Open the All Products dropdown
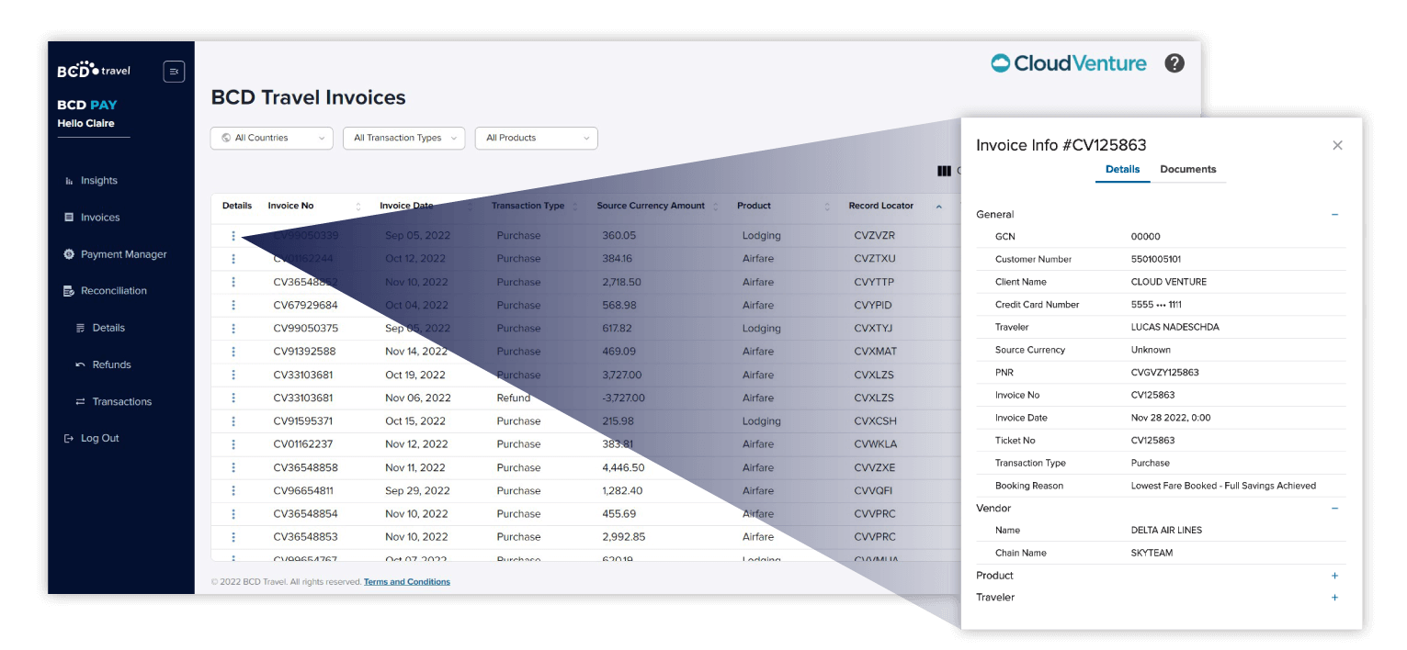 pos(536,138)
